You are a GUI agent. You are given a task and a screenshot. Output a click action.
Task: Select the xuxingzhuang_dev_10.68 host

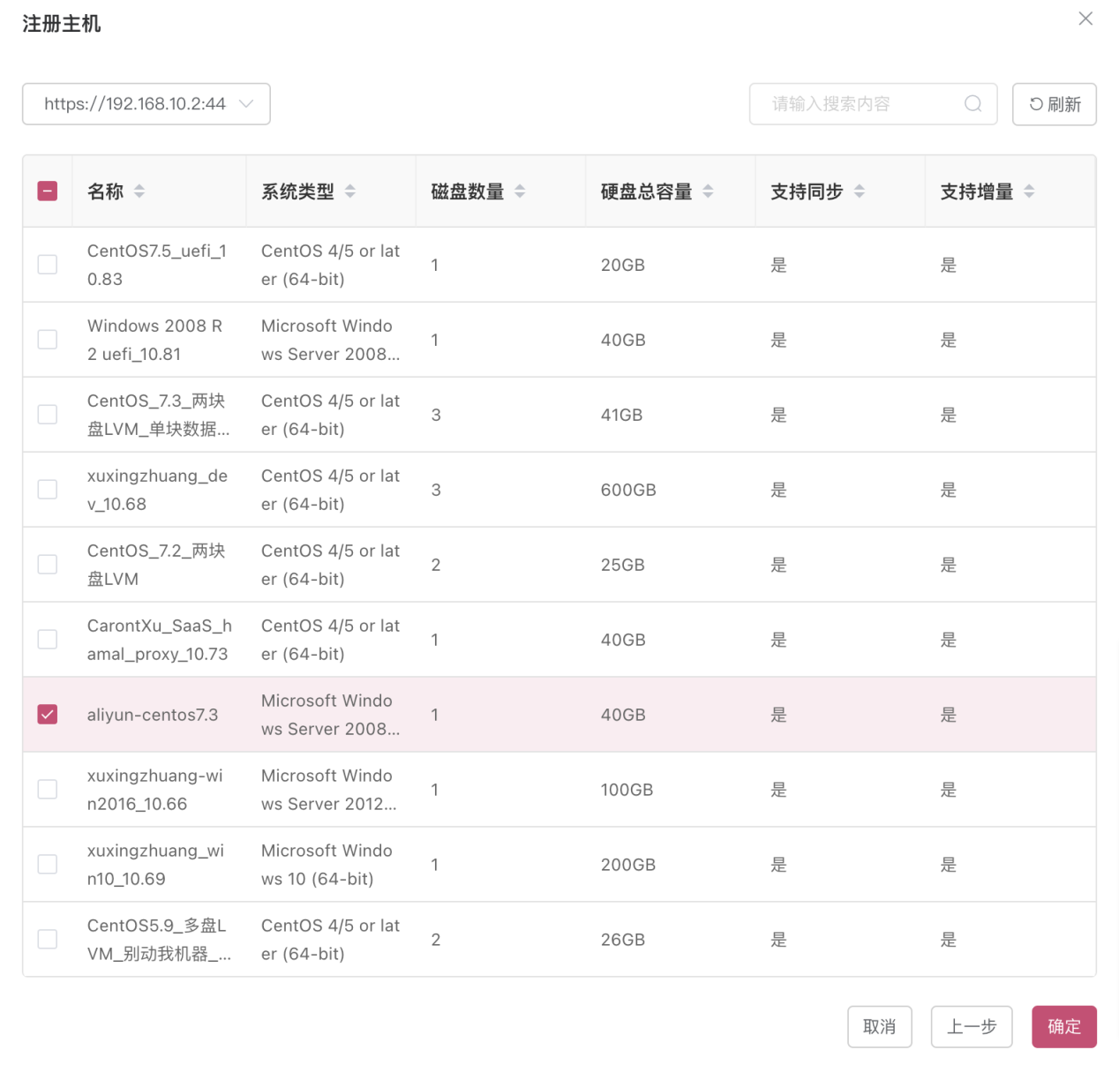(x=47, y=489)
